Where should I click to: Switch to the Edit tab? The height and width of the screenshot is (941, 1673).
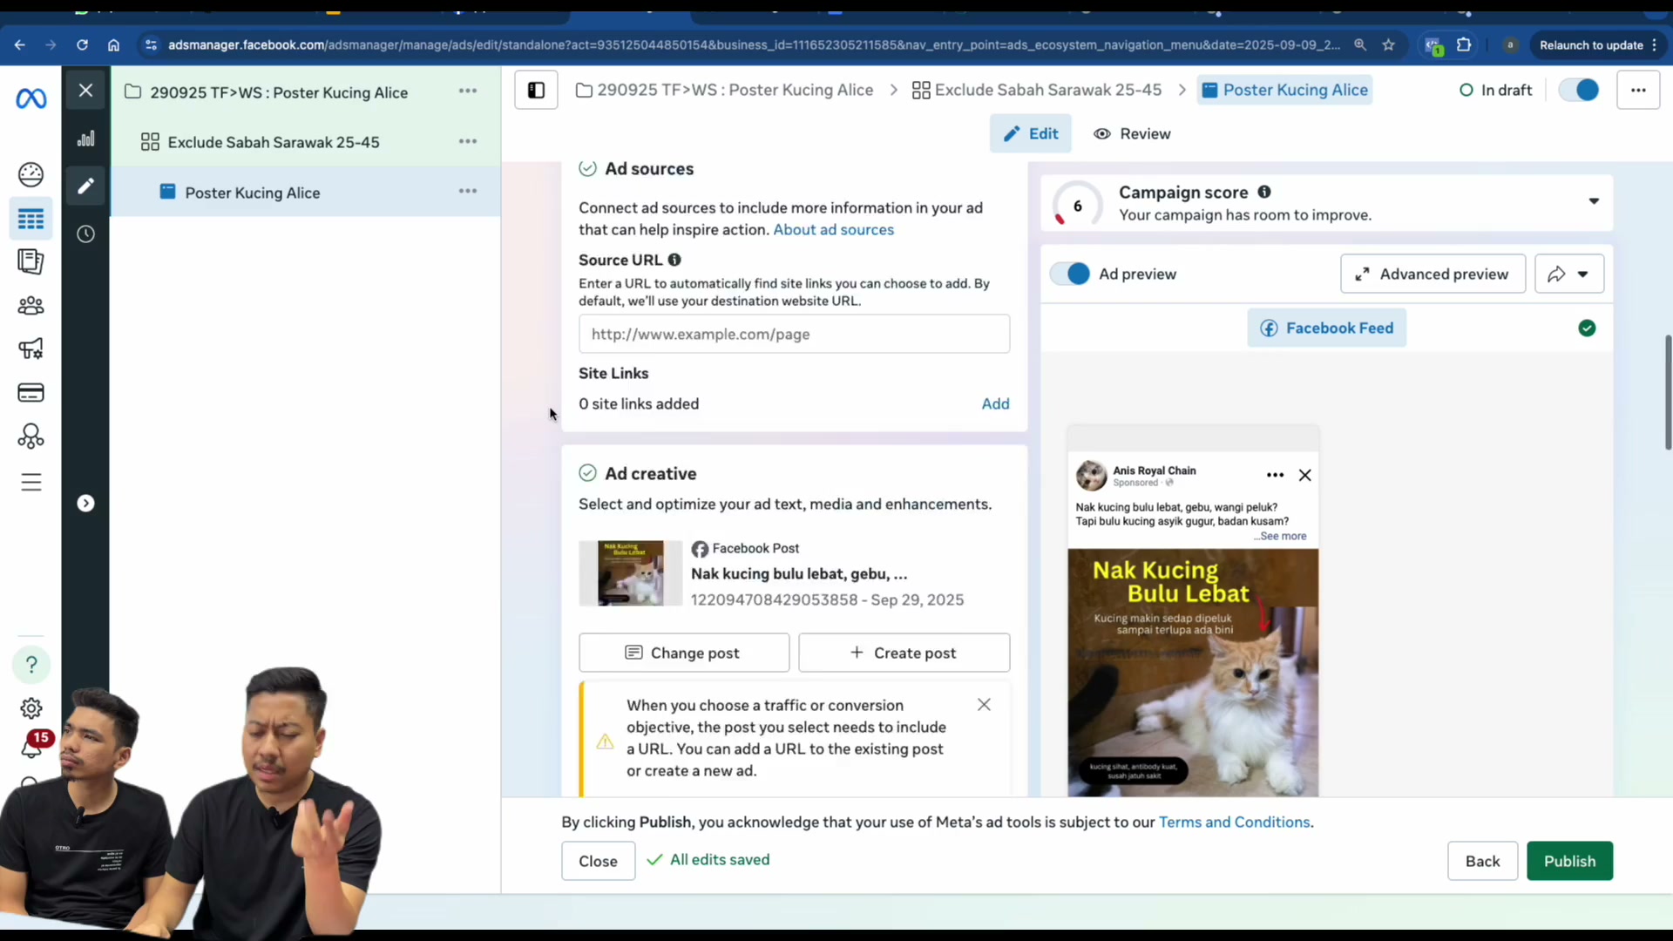(x=1031, y=133)
